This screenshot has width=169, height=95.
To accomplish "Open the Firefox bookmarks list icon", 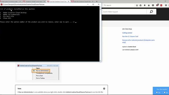I will pos(140,5).
